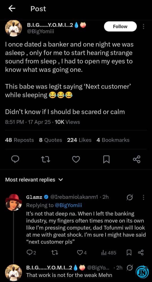Open the main post's three-dot menu

coord(144,26)
